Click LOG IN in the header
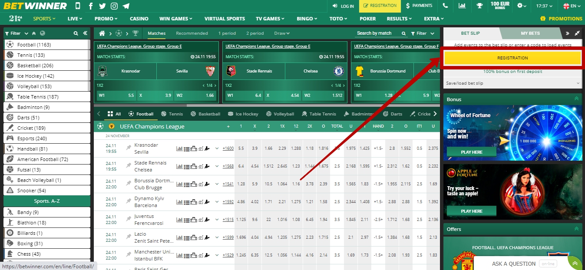Image resolution: width=585 pixels, height=270 pixels. pyautogui.click(x=343, y=6)
